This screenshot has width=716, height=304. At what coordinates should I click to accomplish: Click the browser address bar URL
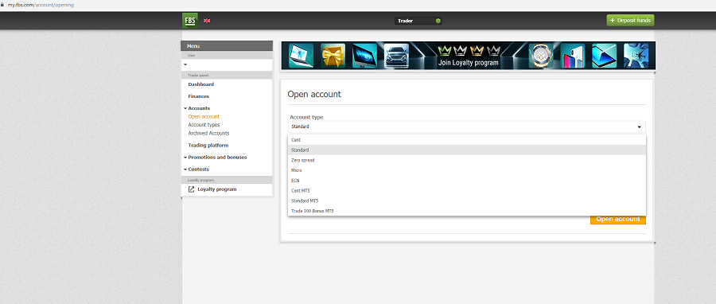tap(41, 5)
